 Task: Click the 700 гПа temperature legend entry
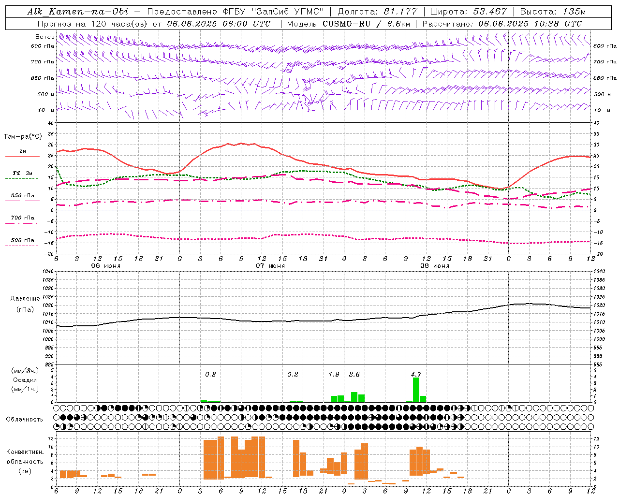[23, 218]
